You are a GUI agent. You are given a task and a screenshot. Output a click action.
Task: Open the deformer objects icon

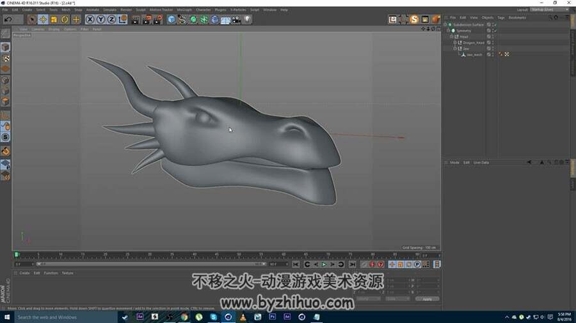point(215,19)
